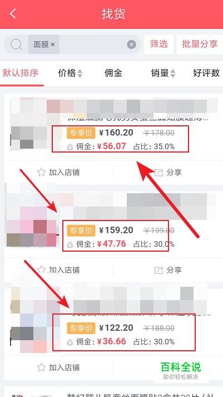
Task: Select the 默认排序 tab
Action: tap(21, 73)
